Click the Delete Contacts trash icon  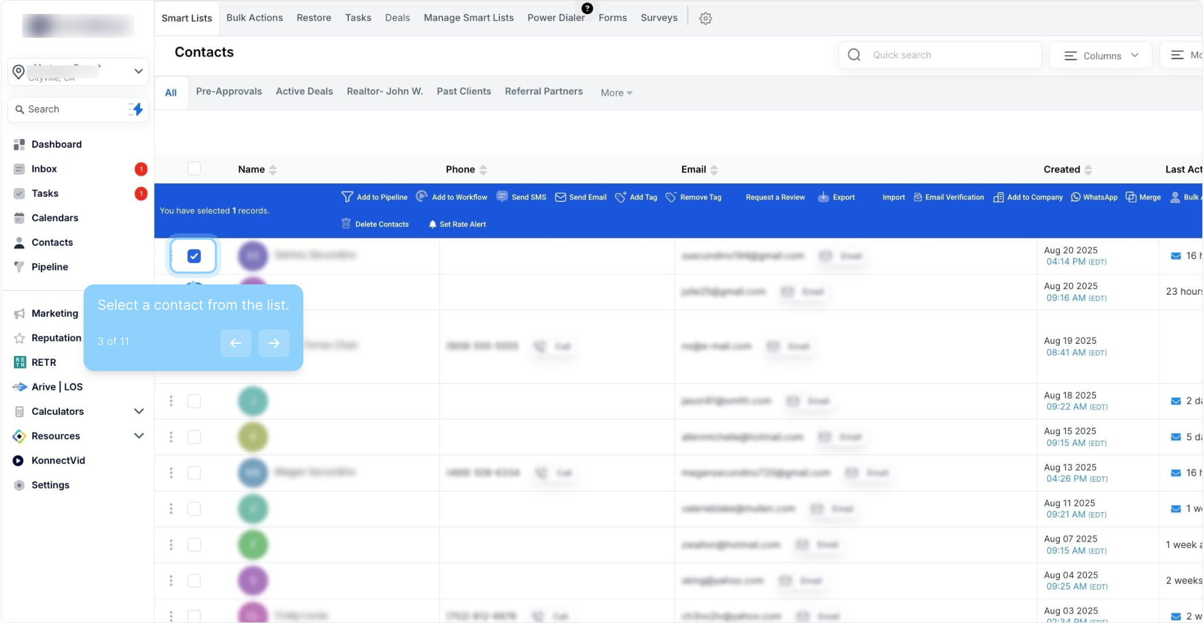[346, 224]
